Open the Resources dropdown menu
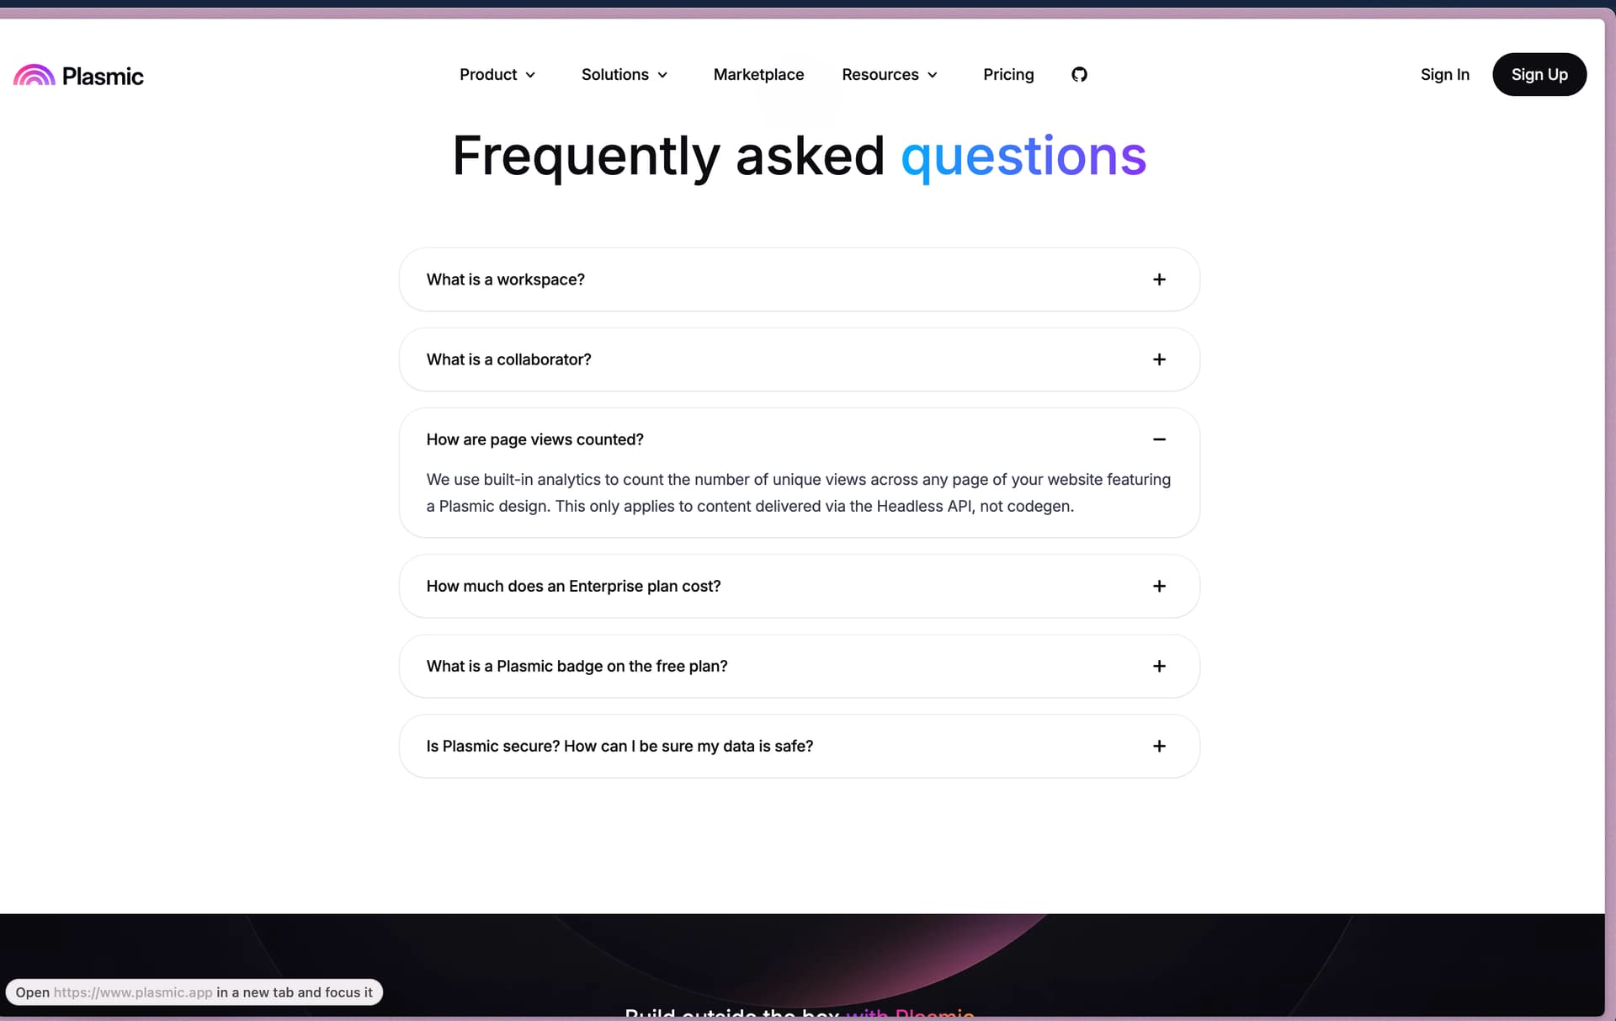The height and width of the screenshot is (1021, 1616). 889,75
